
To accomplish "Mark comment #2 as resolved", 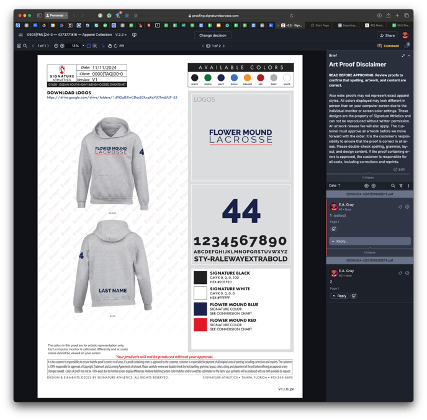I will (x=407, y=273).
